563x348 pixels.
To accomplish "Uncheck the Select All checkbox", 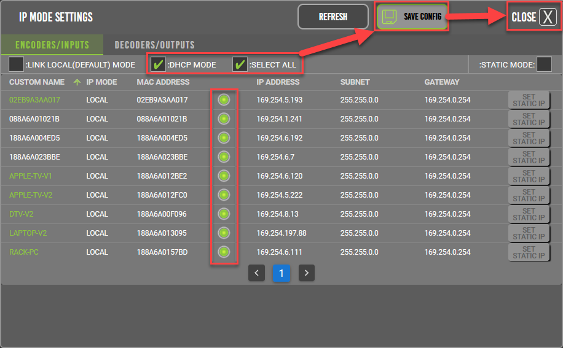I will point(240,64).
